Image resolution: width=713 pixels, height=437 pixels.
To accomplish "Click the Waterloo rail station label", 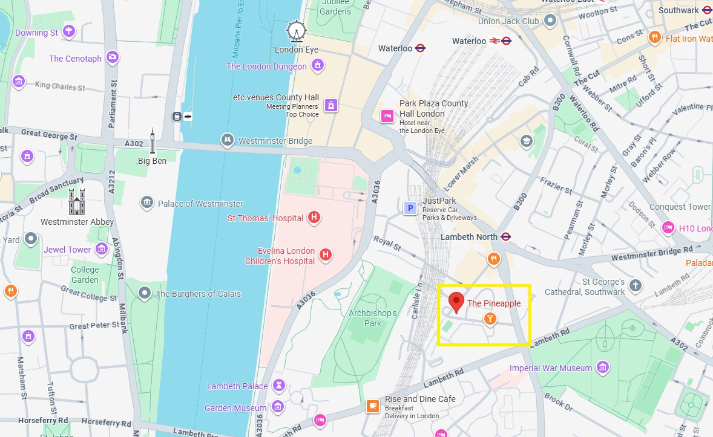I will coord(469,41).
